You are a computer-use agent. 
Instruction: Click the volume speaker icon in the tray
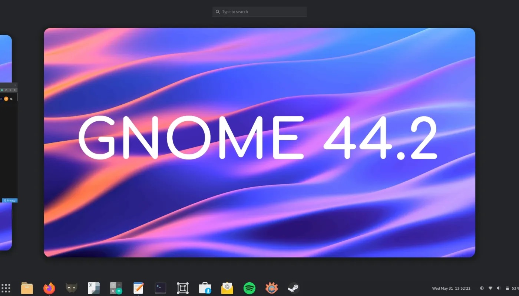click(499, 288)
